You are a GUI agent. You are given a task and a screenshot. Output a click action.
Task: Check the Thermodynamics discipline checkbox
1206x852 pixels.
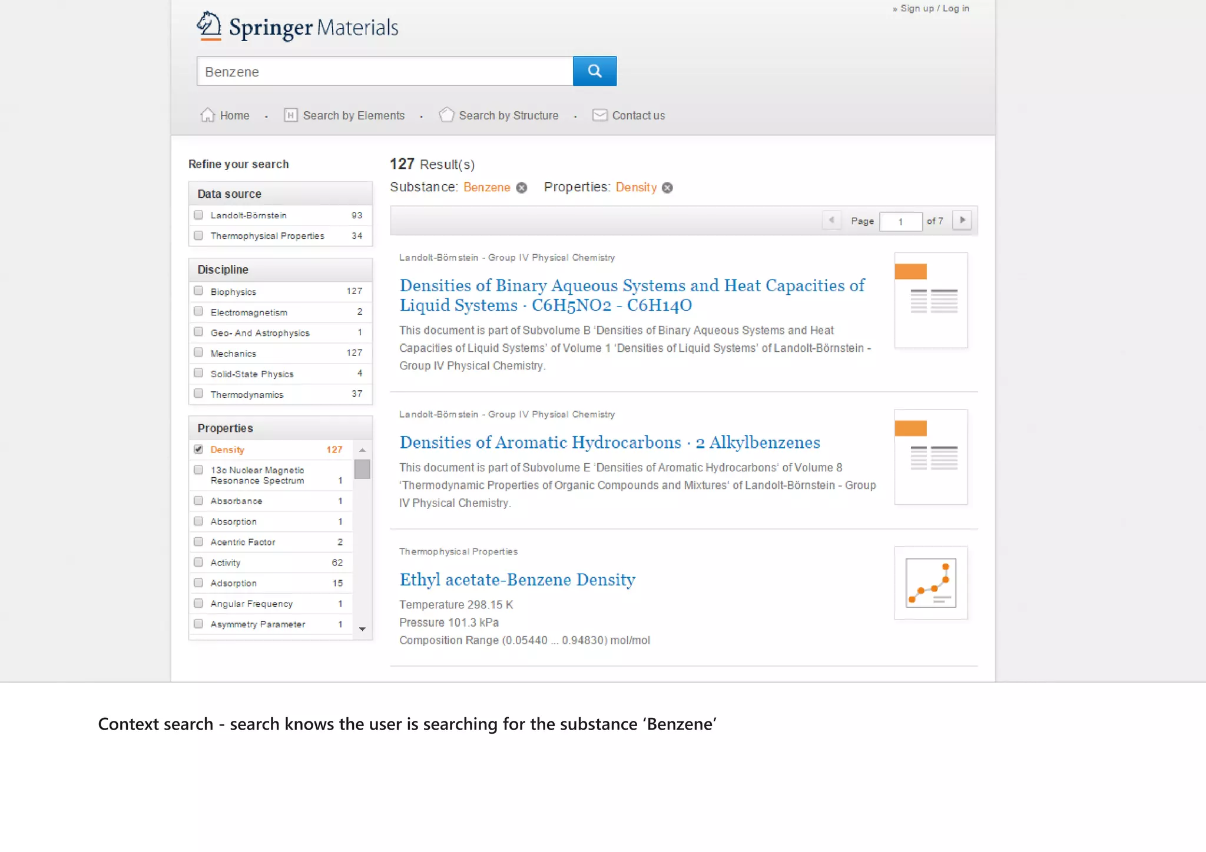198,394
